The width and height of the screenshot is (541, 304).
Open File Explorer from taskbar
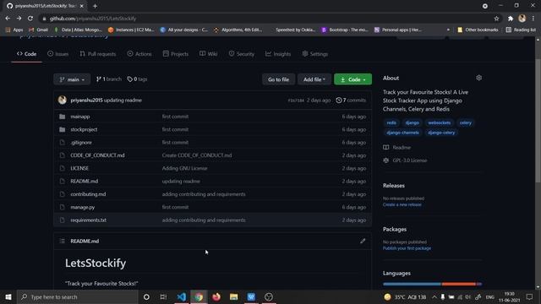(x=234, y=296)
